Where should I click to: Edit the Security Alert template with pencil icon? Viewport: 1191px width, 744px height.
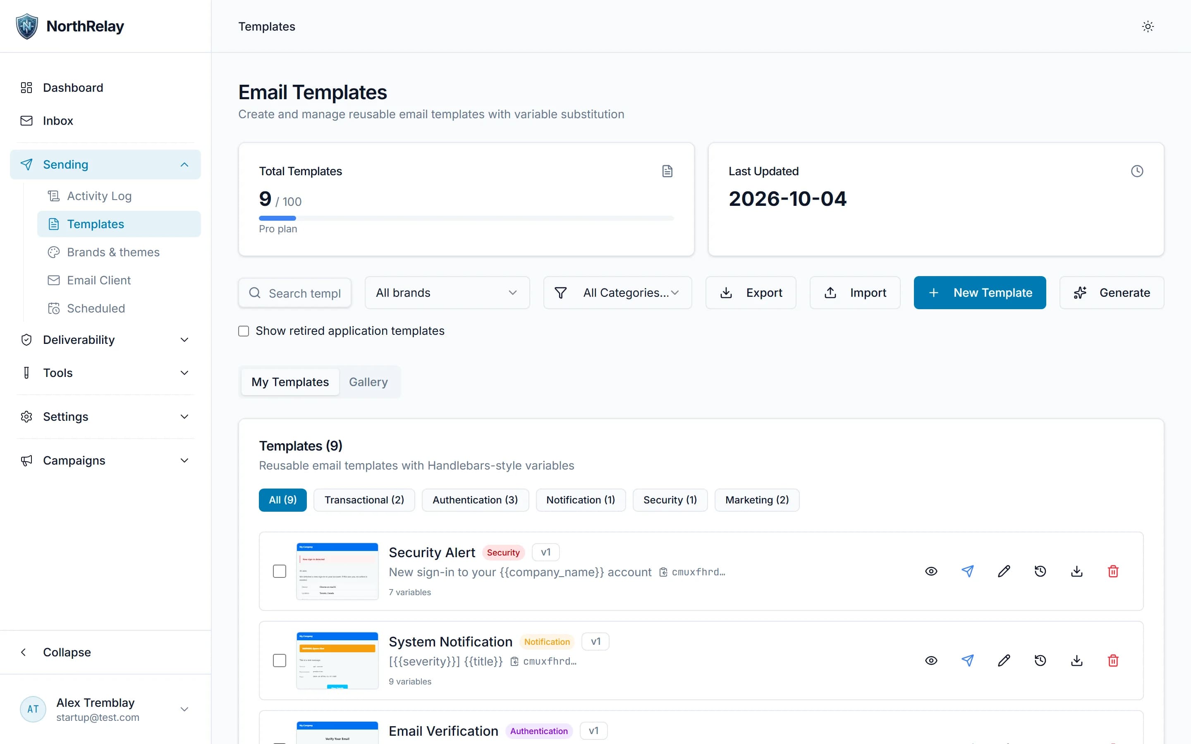1004,571
